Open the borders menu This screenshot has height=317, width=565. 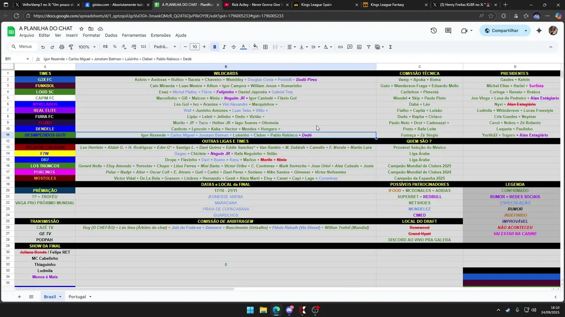click(265, 47)
